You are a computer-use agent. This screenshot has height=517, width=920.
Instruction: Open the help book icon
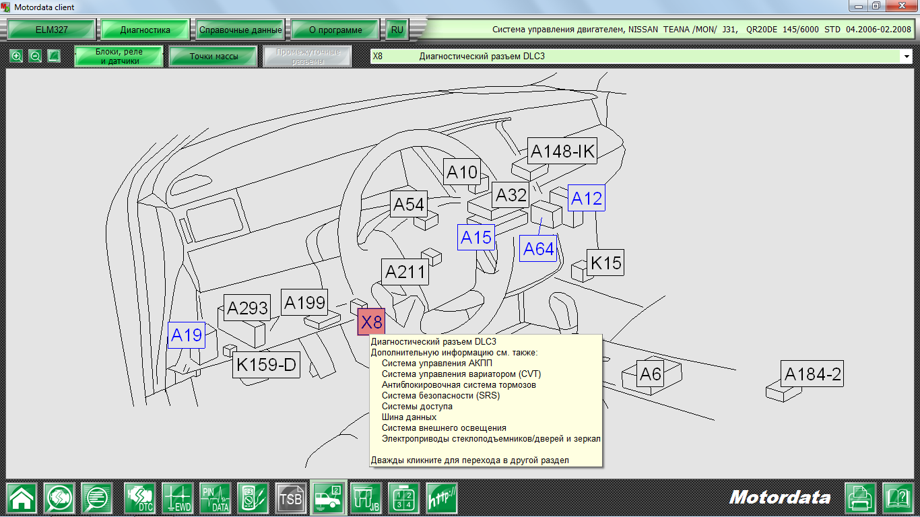(898, 499)
